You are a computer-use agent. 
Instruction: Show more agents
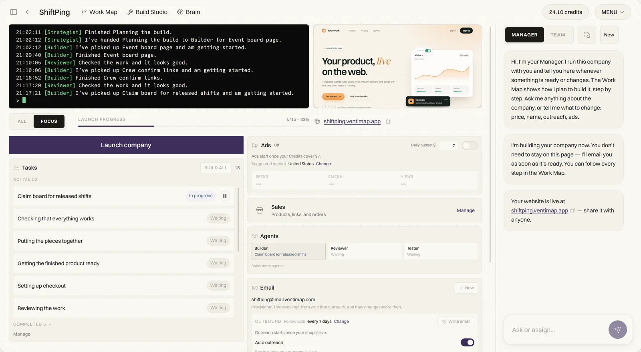(267, 266)
